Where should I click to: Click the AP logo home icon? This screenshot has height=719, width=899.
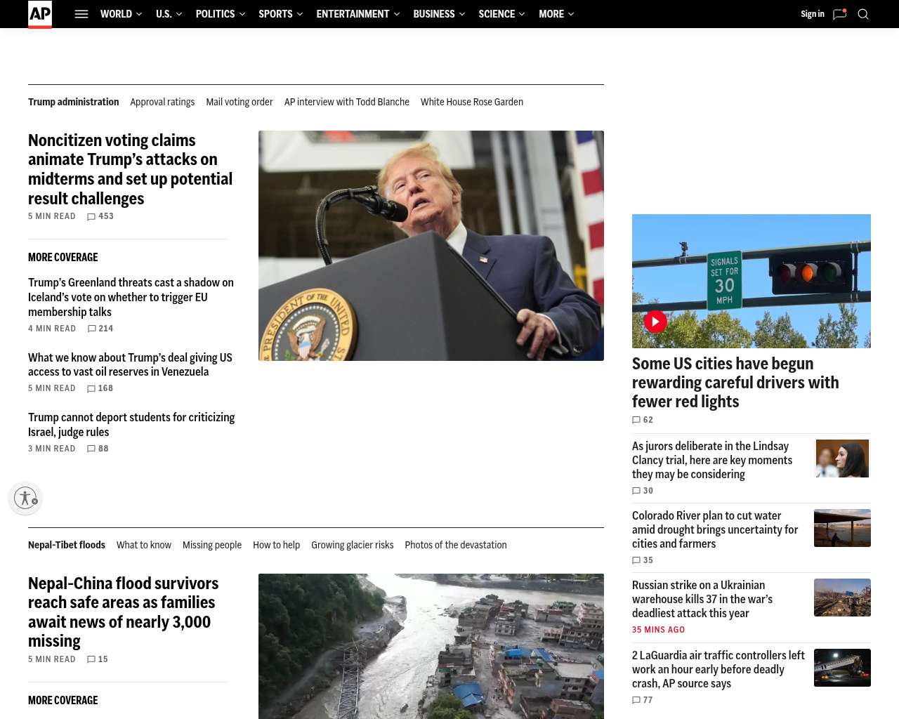40,14
